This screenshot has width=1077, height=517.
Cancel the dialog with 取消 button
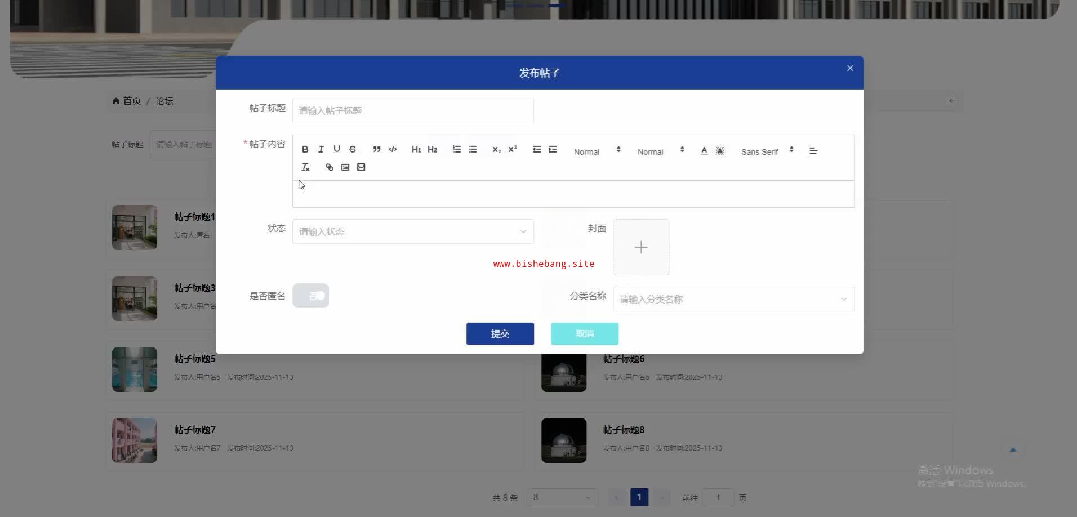[585, 334]
